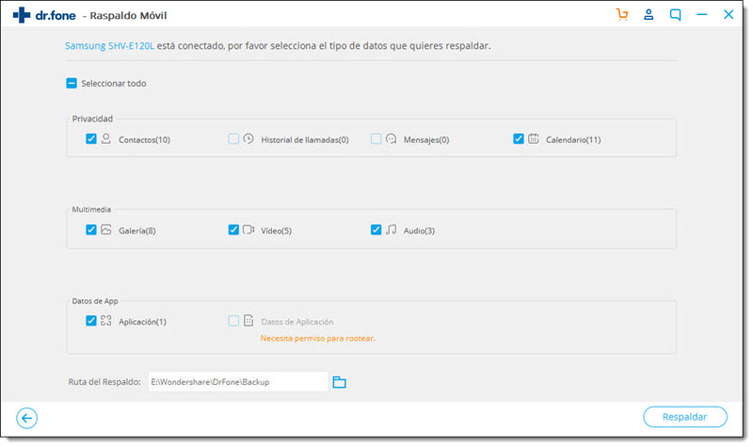This screenshot has height=447, width=753.
Task: Click the 'Datos de Aplicación' label
Action: pyautogui.click(x=297, y=322)
